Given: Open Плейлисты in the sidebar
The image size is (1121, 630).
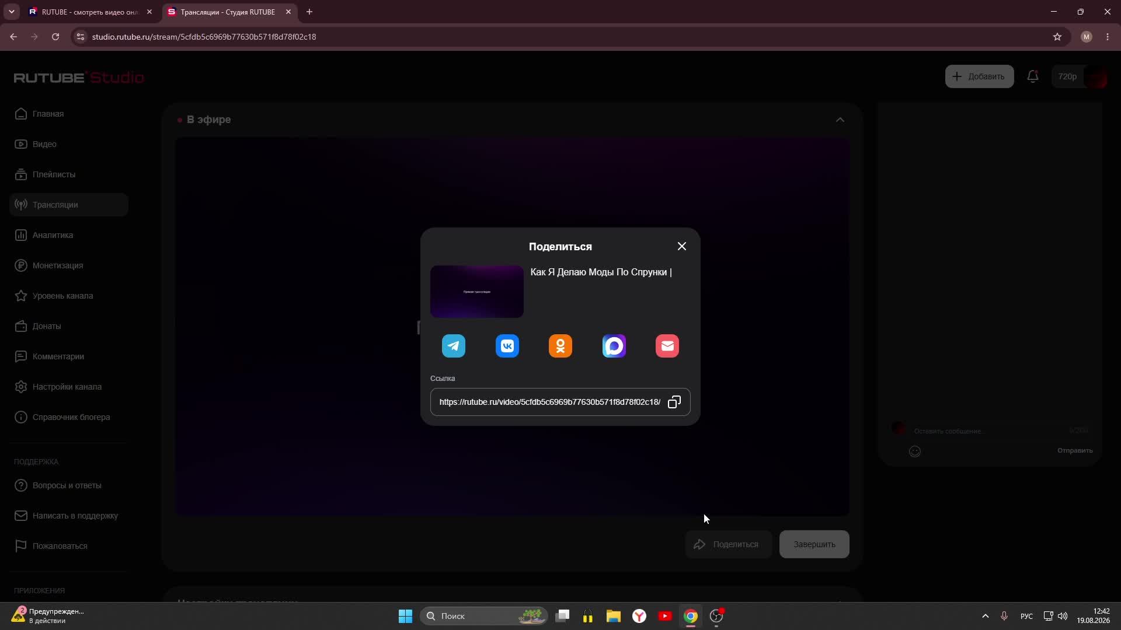Looking at the screenshot, I should (x=69, y=174).
